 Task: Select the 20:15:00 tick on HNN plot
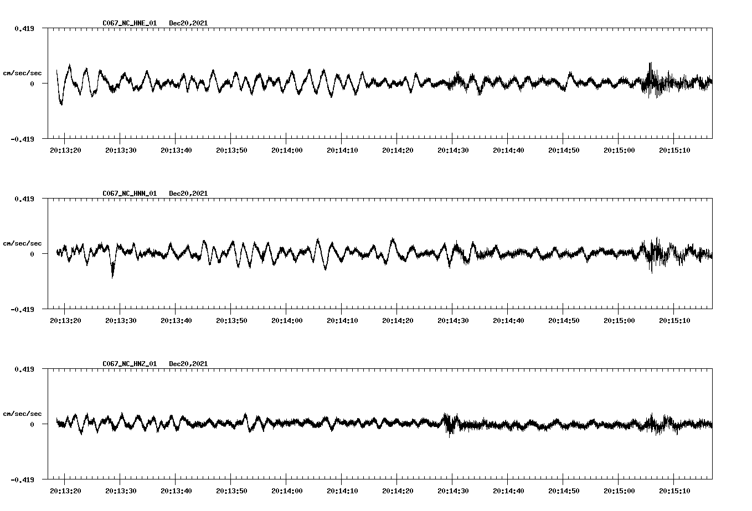point(619,320)
